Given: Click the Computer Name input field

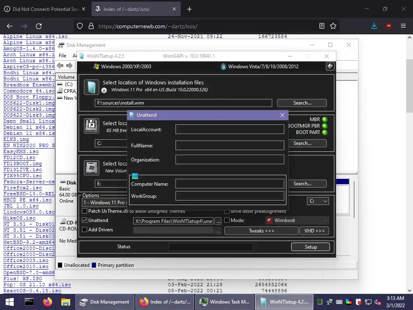Looking at the screenshot, I should tap(229, 184).
